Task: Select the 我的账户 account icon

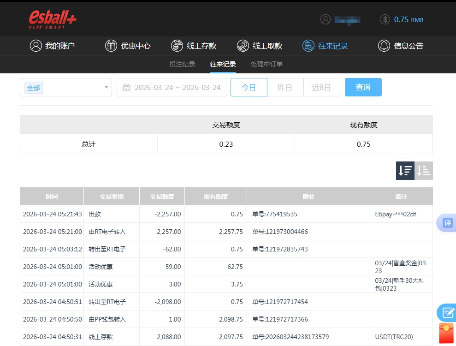Action: coord(36,46)
